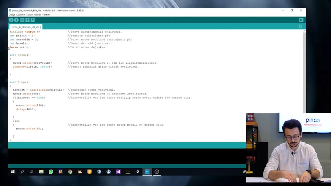Create a new sketch with the New icon
Image resolution: width=331 pixels, height=186 pixels.
tap(22, 20)
